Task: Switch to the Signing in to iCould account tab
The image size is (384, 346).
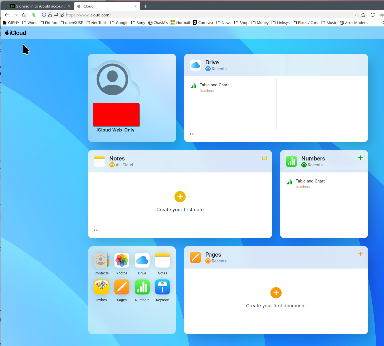Action: click(41, 6)
